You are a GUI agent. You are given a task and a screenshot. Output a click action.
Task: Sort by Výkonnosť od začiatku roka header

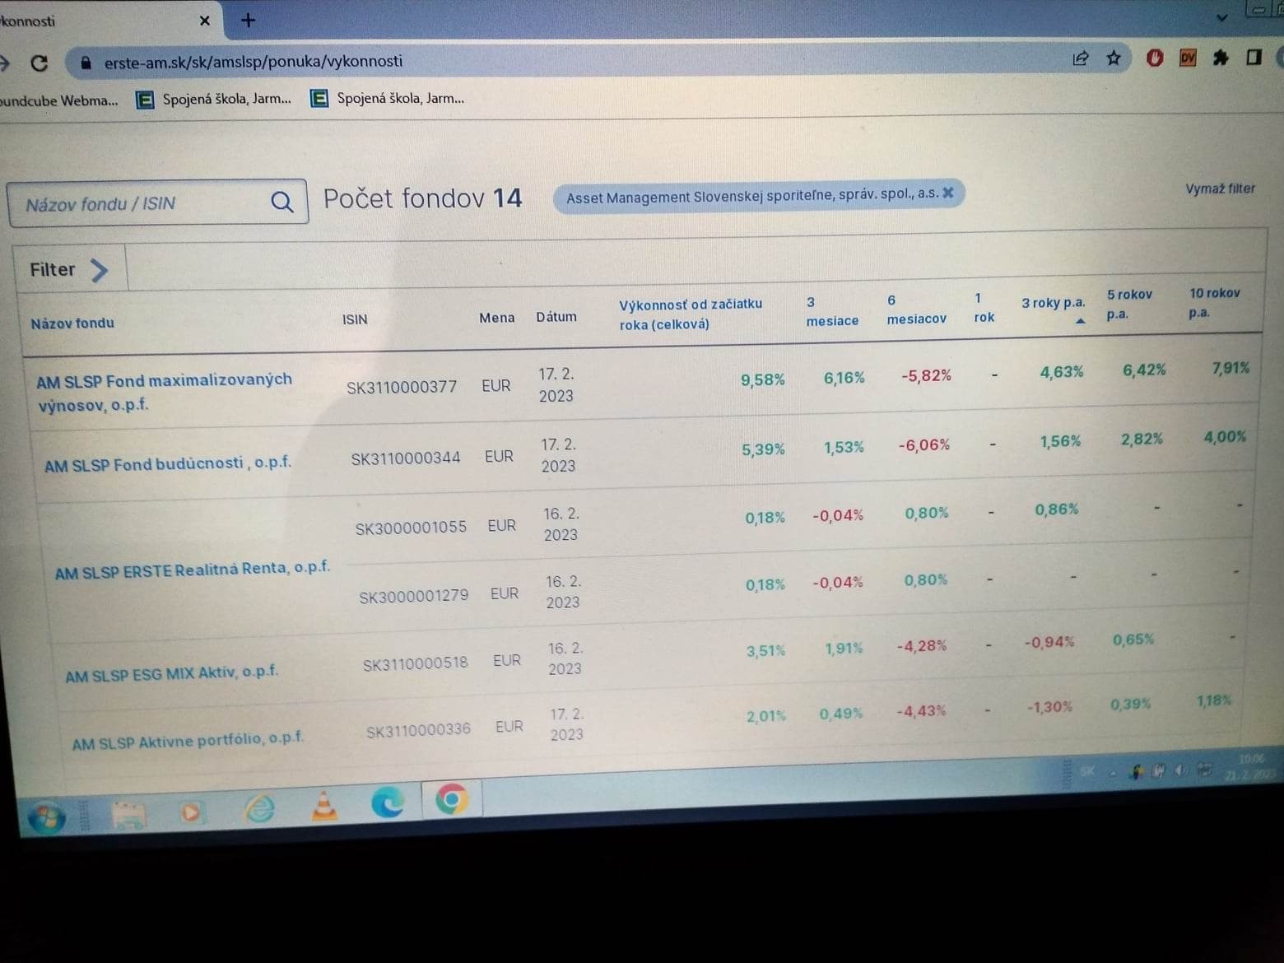pyautogui.click(x=691, y=314)
